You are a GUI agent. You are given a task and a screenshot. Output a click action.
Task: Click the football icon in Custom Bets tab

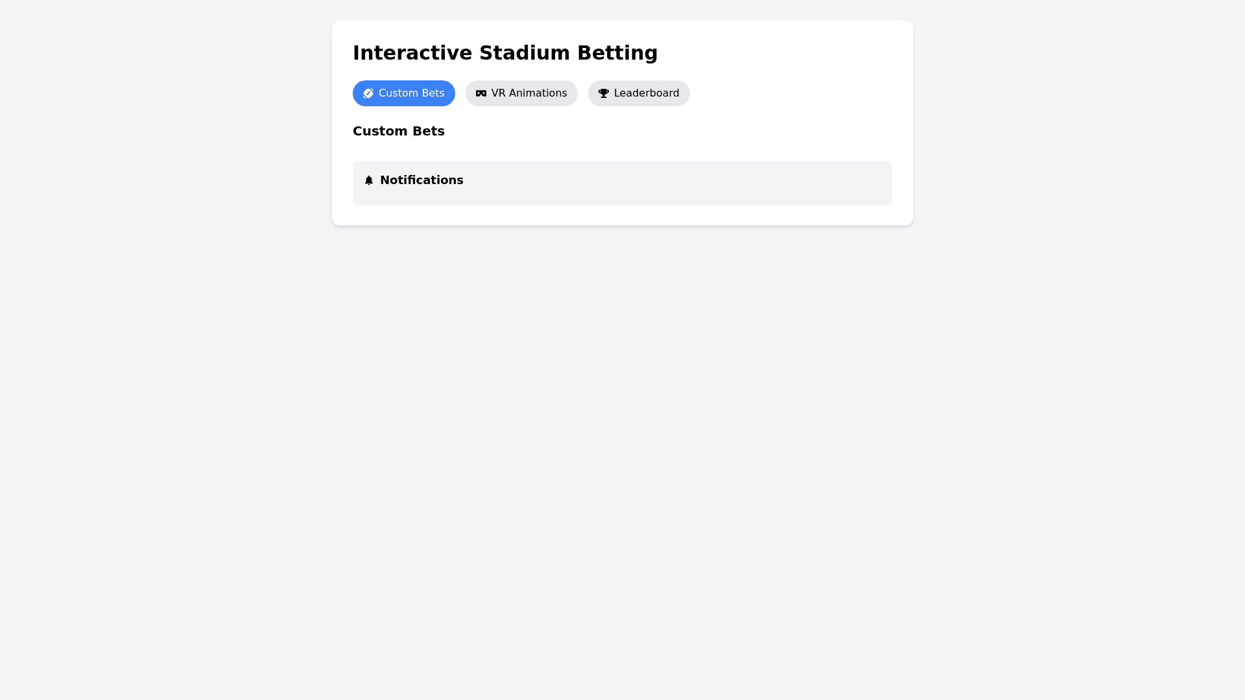click(368, 93)
